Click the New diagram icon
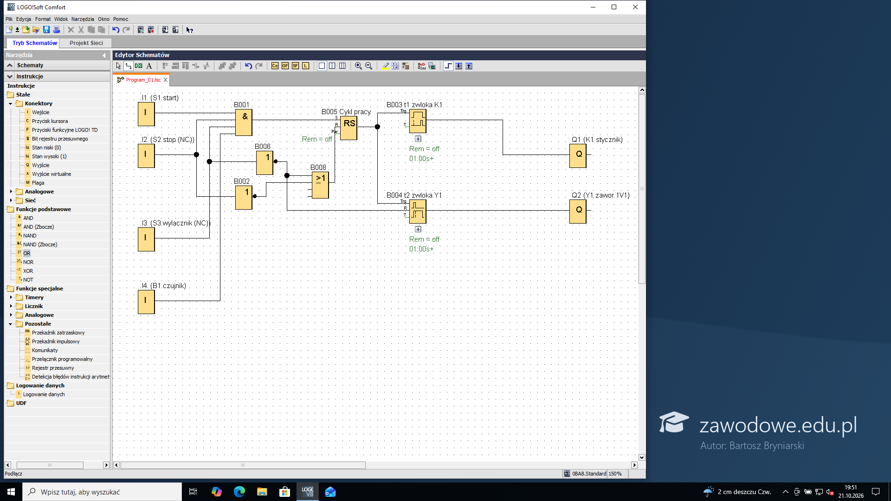This screenshot has width=891, height=501. tap(9, 30)
